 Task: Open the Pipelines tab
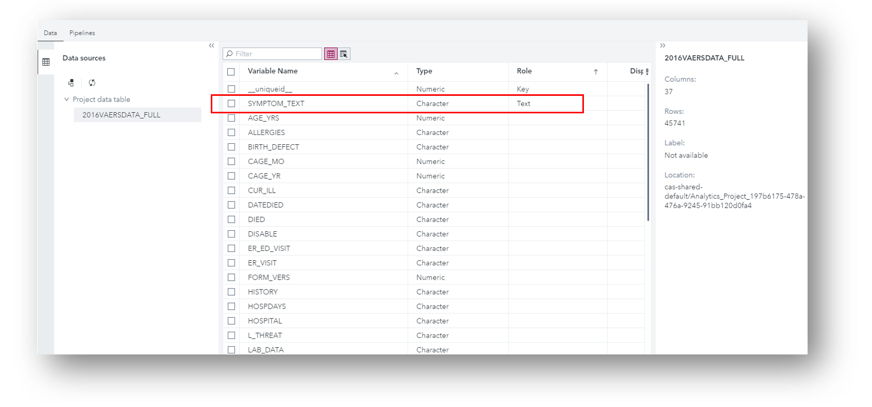coord(82,33)
